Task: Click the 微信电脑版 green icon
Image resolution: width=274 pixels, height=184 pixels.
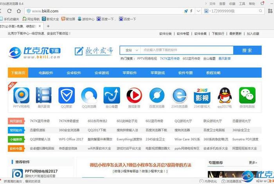Action: pyautogui.click(x=247, y=96)
